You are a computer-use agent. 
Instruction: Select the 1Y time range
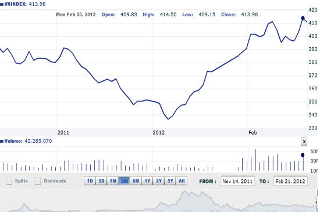pos(147,181)
